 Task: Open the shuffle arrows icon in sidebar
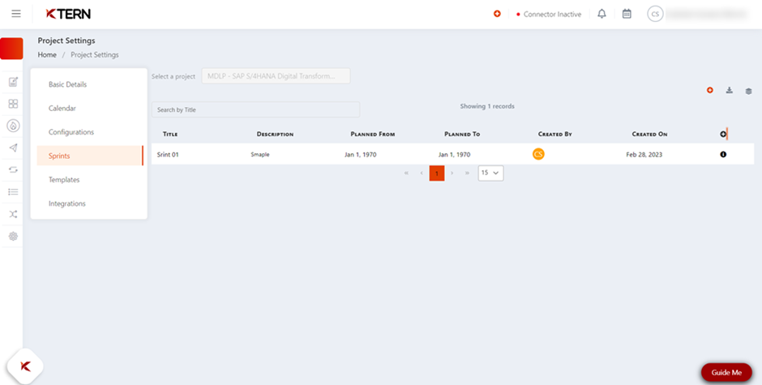point(13,214)
